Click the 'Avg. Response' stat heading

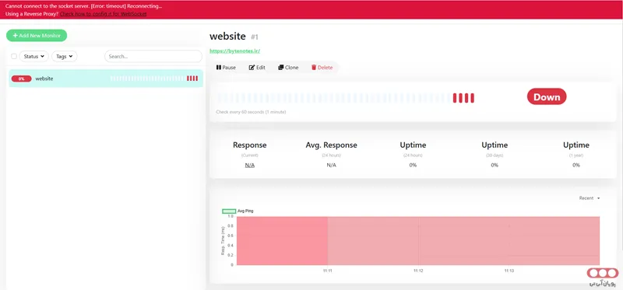[332, 145]
